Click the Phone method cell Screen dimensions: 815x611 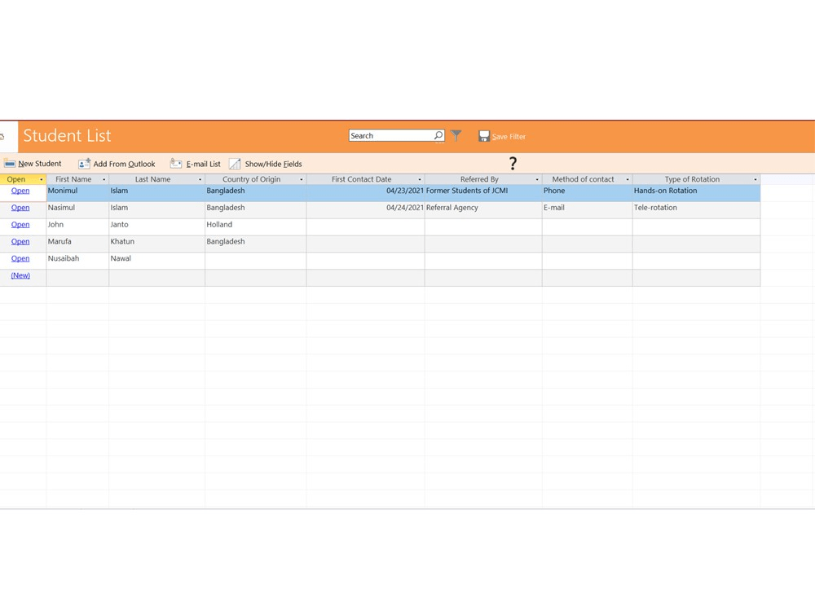588,193
